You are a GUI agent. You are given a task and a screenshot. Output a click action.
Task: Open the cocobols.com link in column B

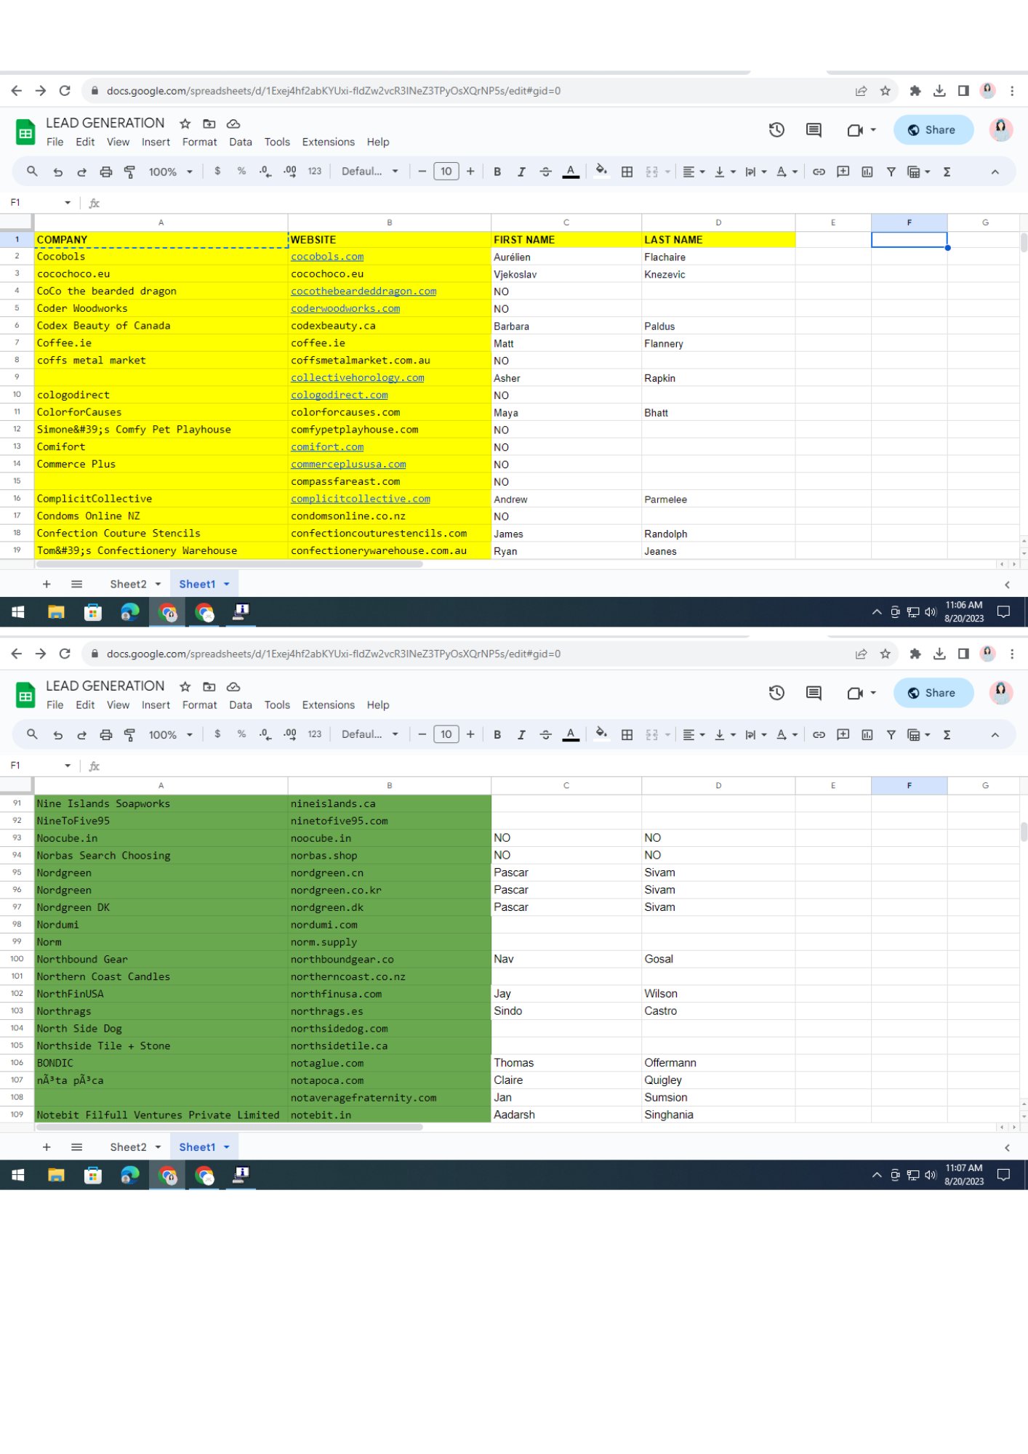click(327, 257)
